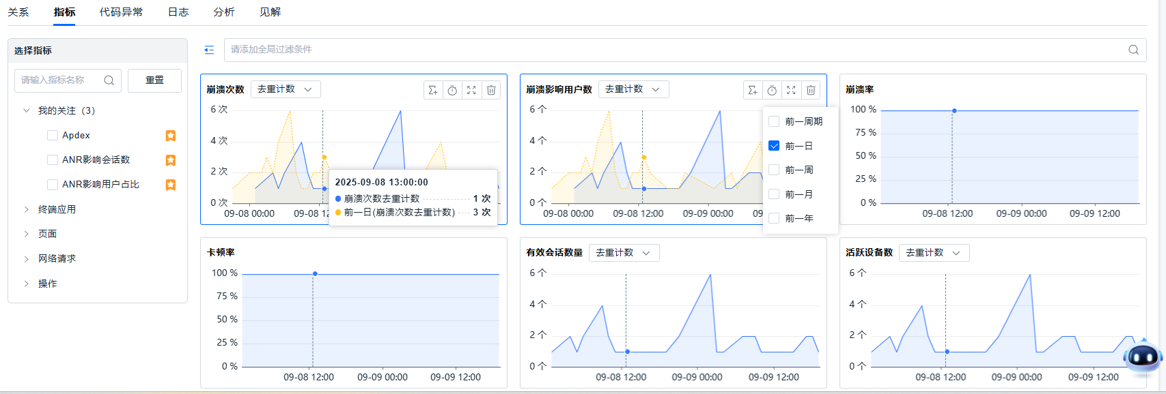Uncheck the 前一日 comparison option
Viewport: 1166px width, 394px height.
tap(774, 146)
